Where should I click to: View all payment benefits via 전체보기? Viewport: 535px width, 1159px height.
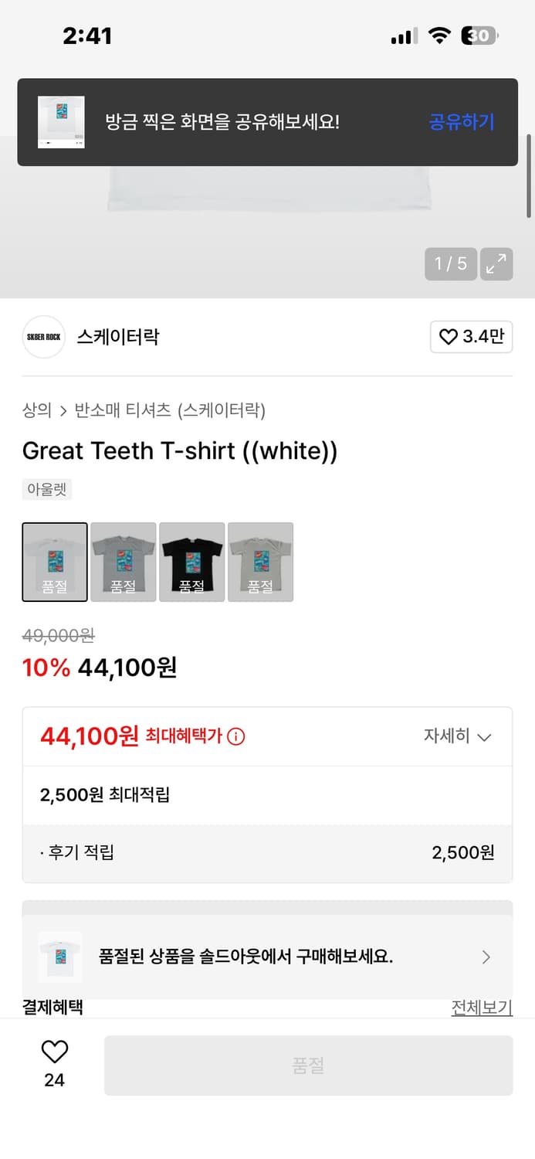click(x=482, y=1006)
